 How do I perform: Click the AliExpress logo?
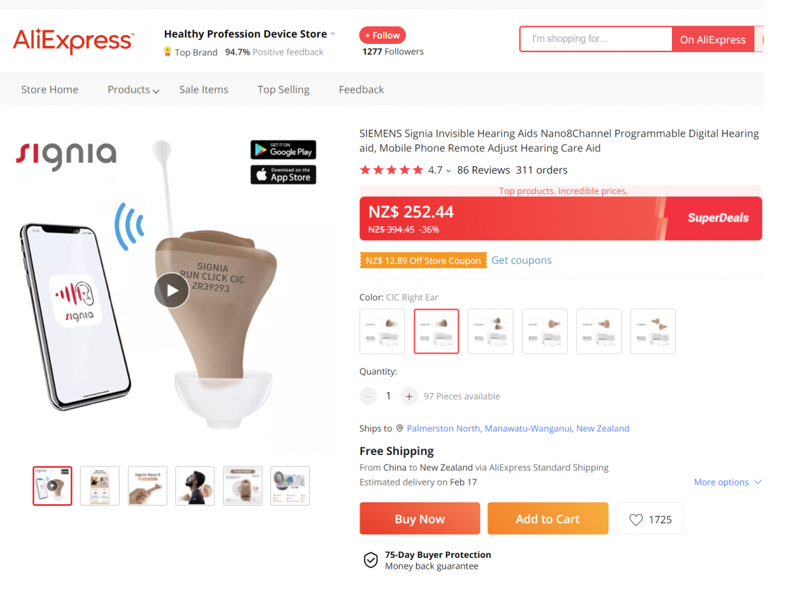(x=73, y=41)
